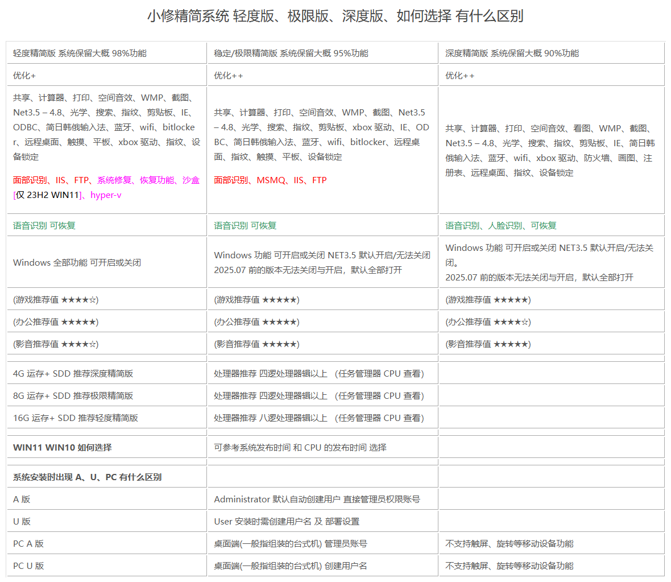Click green 语音识别、人脸识别、可恢复 text
Viewport: 671px width, 582px height.
(x=500, y=226)
